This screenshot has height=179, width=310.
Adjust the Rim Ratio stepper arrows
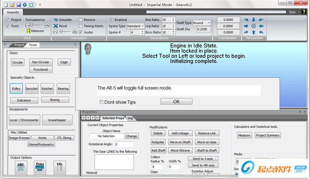pos(173,20)
